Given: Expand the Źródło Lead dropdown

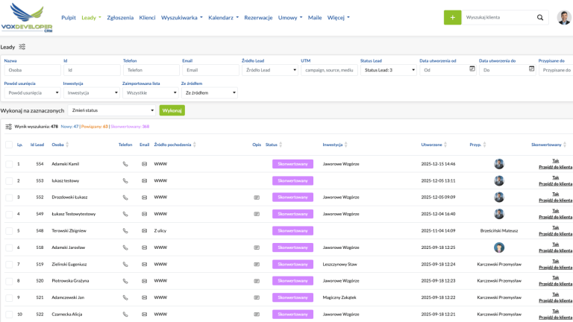Looking at the screenshot, I should pyautogui.click(x=269, y=70).
